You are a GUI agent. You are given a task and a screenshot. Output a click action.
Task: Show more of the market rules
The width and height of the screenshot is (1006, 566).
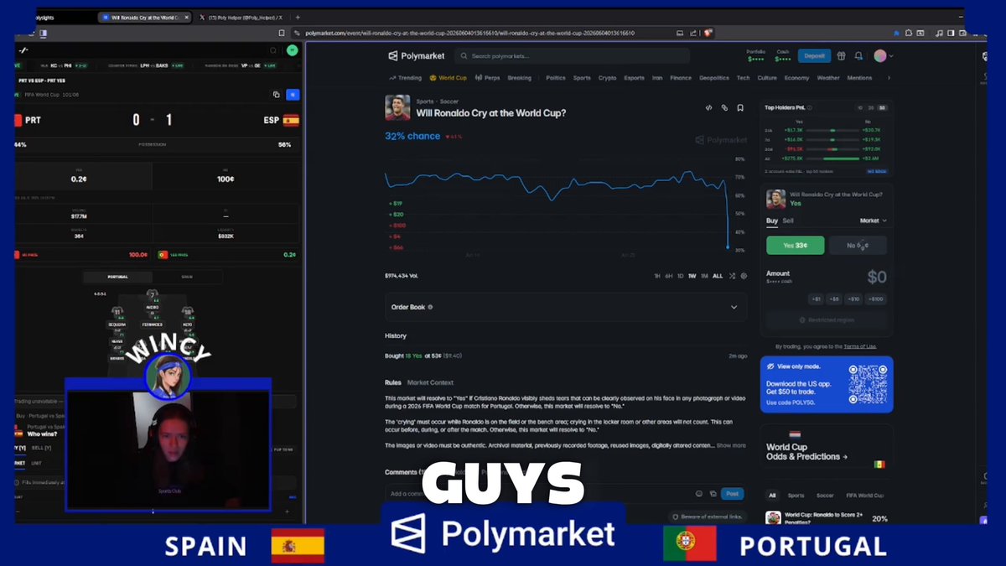tap(730, 445)
